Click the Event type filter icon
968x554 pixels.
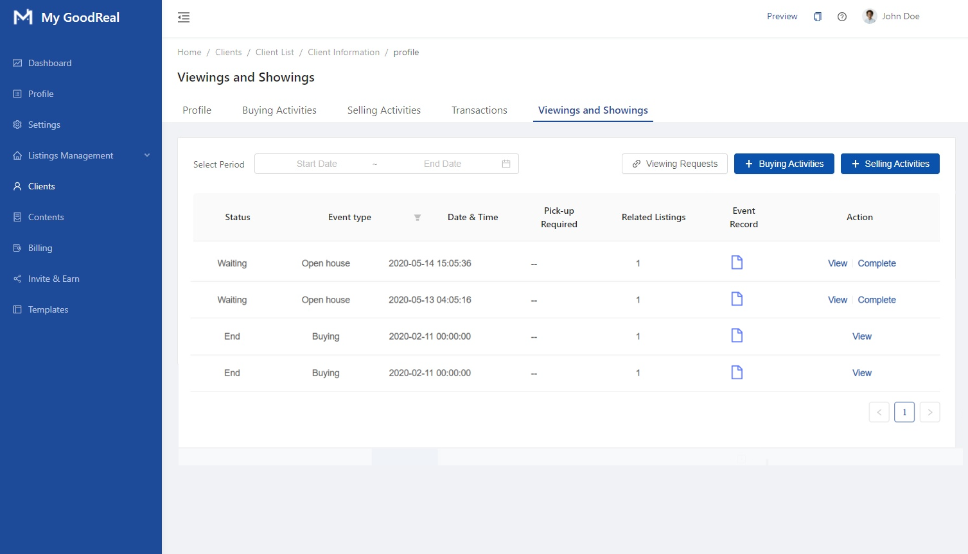coord(418,218)
